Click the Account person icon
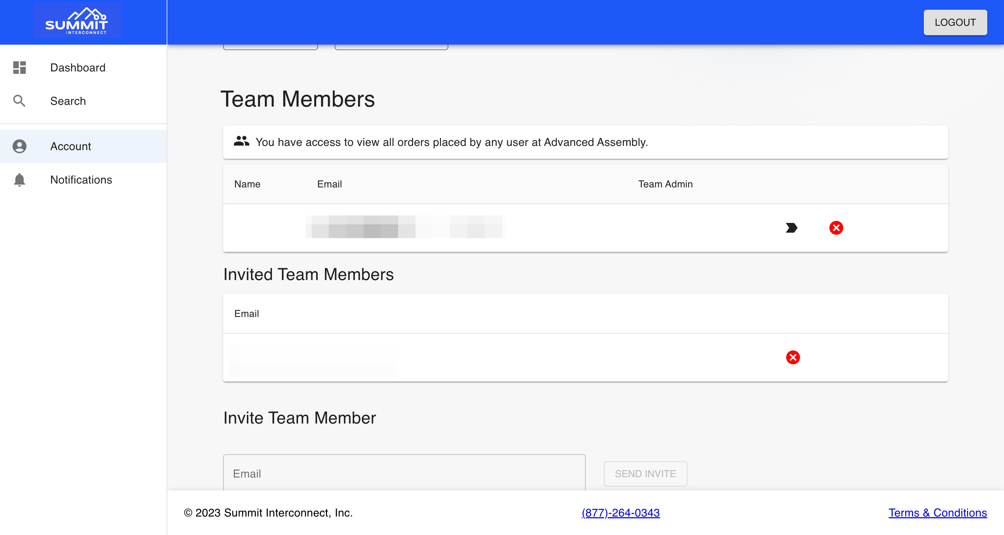Image resolution: width=1004 pixels, height=535 pixels. (20, 146)
